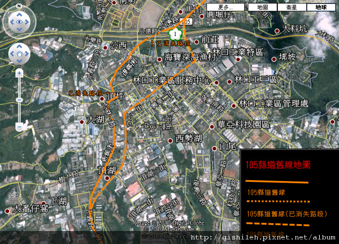Click the 頂湖三街 road label

click(x=153, y=172)
